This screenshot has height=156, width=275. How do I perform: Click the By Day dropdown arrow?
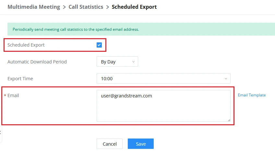[133, 62]
